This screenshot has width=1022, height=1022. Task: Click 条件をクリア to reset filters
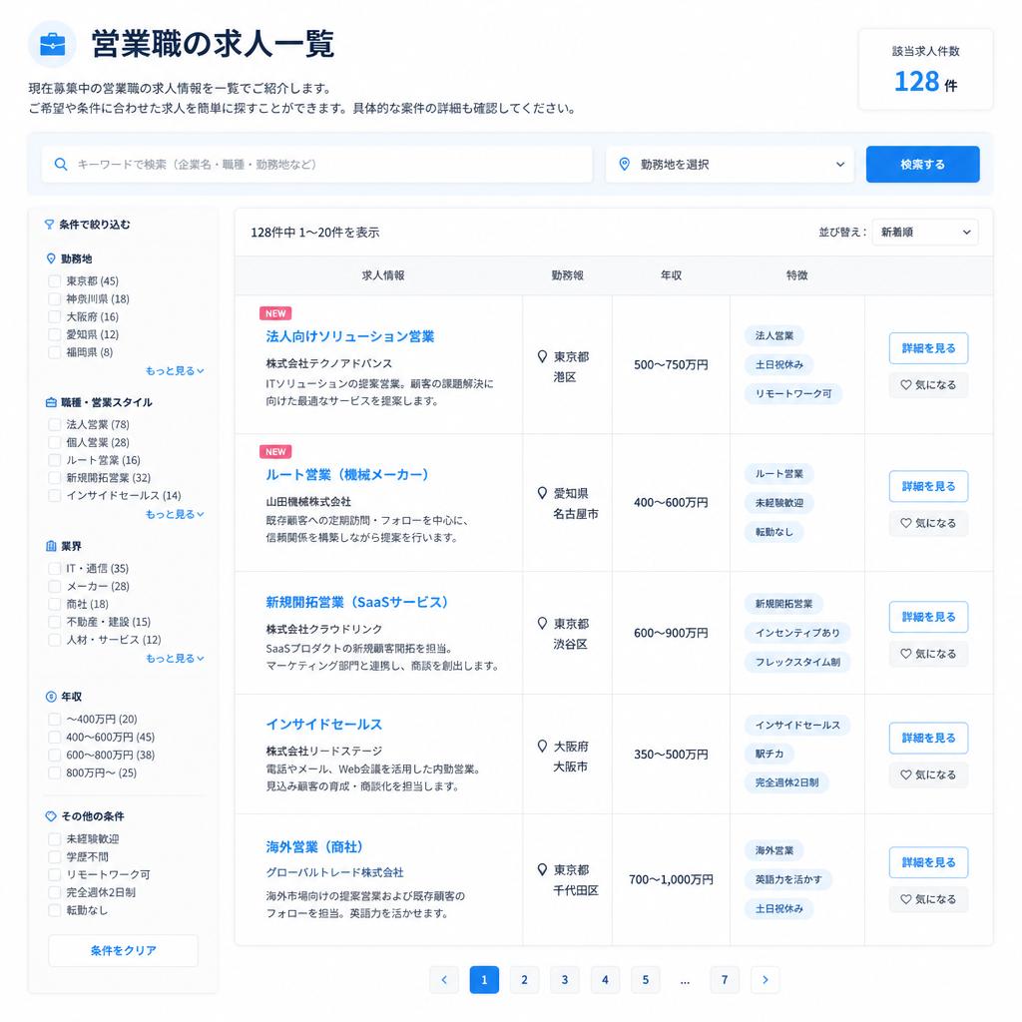(x=123, y=950)
